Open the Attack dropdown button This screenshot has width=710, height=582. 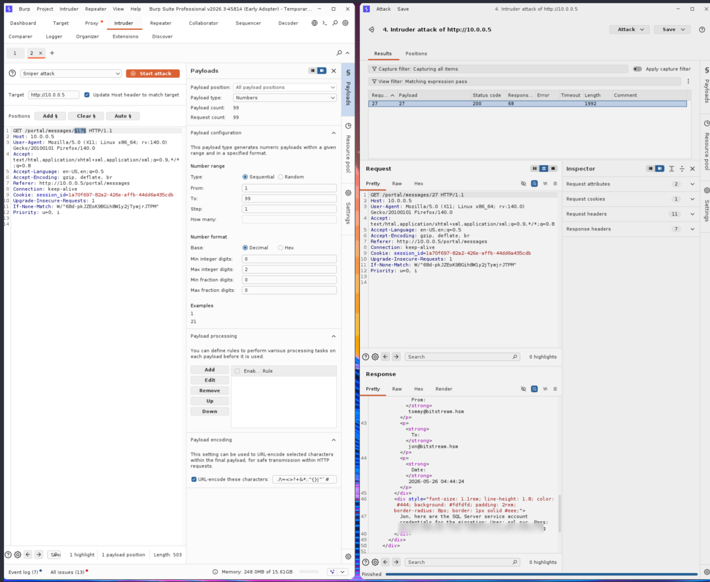629,30
